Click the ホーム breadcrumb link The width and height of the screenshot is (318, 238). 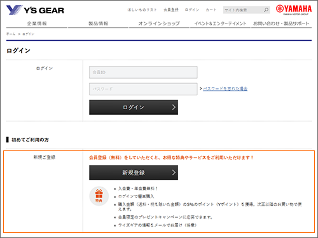11,34
